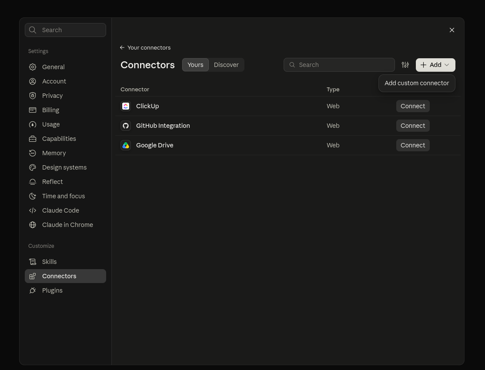Click the Google Drive logo icon
The width and height of the screenshot is (485, 370).
point(126,145)
